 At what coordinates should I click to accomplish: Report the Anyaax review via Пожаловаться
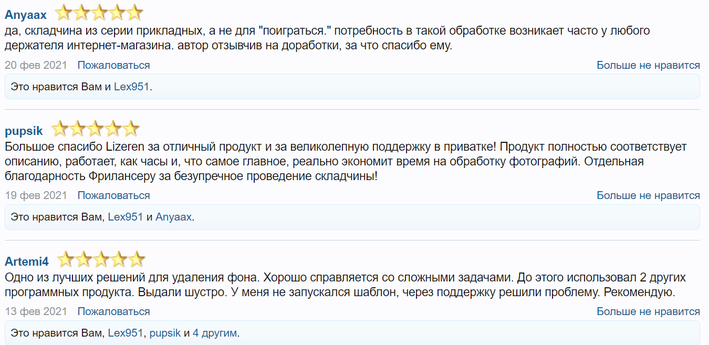113,65
